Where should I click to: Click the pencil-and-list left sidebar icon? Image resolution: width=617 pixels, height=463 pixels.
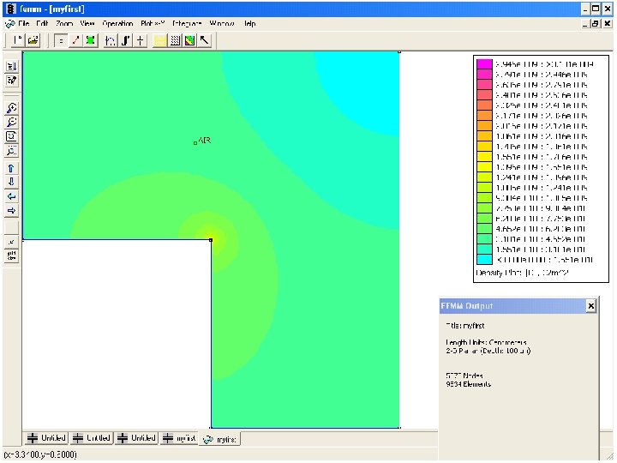12,81
